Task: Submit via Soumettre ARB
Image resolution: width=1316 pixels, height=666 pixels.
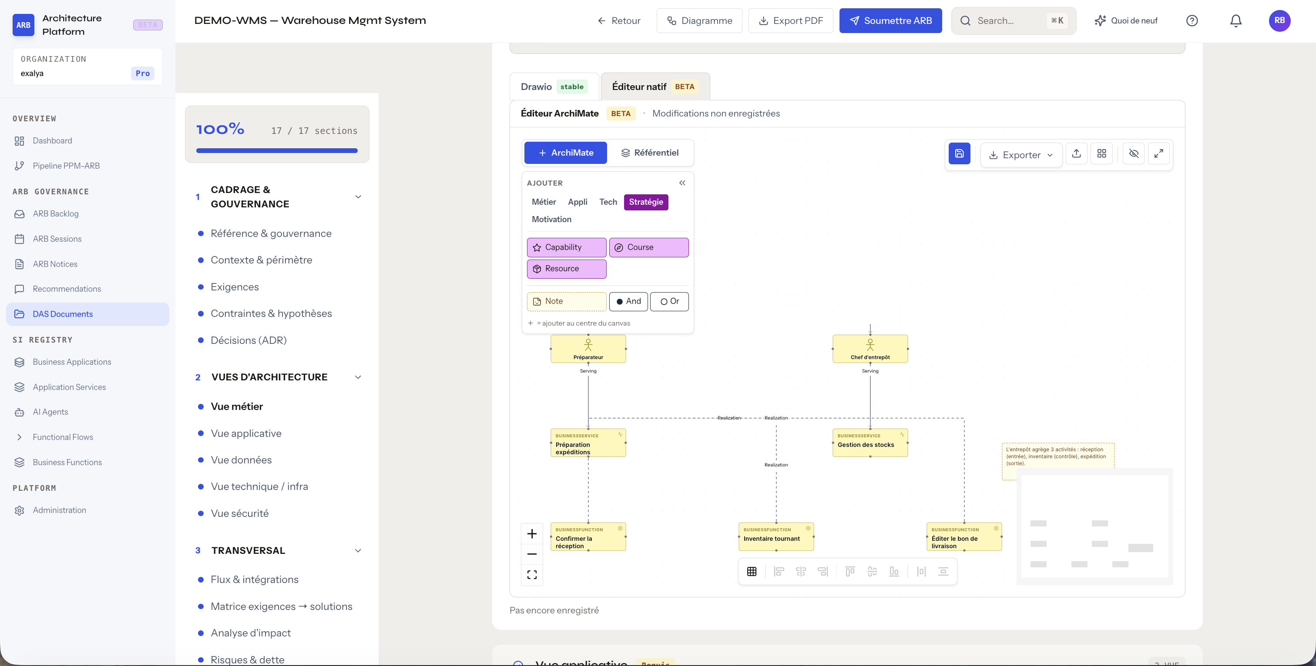Action: (890, 21)
